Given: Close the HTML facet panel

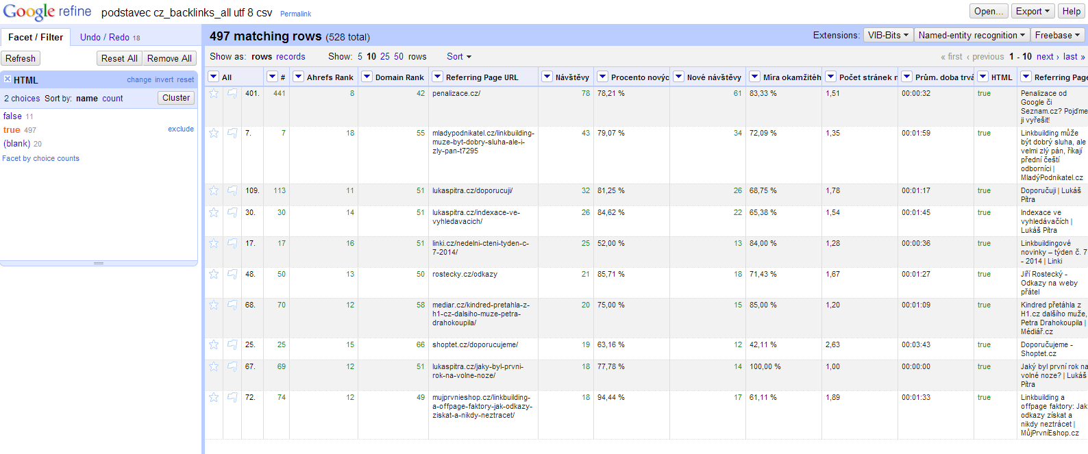Looking at the screenshot, I should tap(8, 79).
